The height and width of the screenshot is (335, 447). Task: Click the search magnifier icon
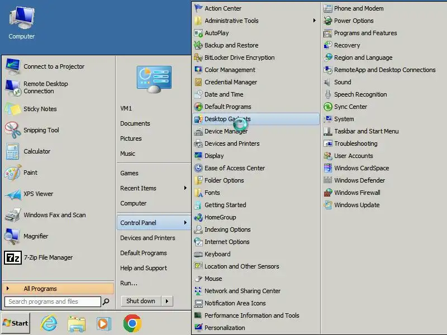click(x=106, y=301)
